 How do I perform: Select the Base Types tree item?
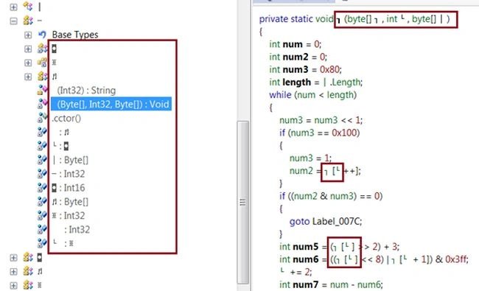point(75,35)
